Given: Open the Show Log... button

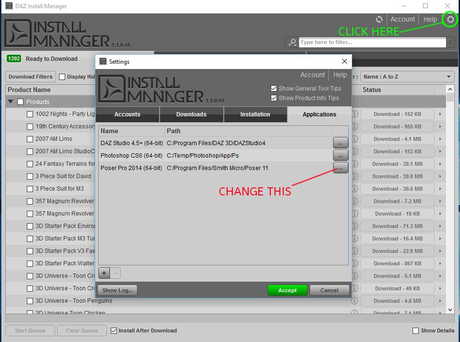Looking at the screenshot, I should [117, 290].
